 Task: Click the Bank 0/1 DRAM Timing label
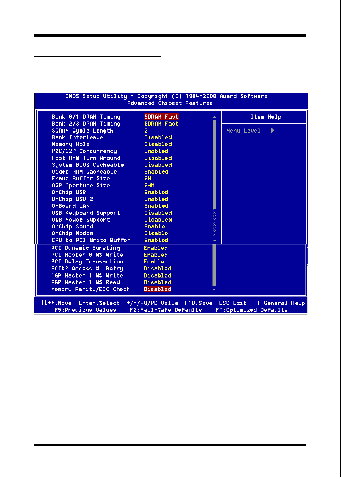coord(86,117)
